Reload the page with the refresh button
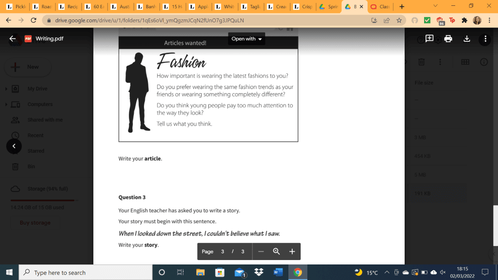This screenshot has height=280, width=498. 34,20
